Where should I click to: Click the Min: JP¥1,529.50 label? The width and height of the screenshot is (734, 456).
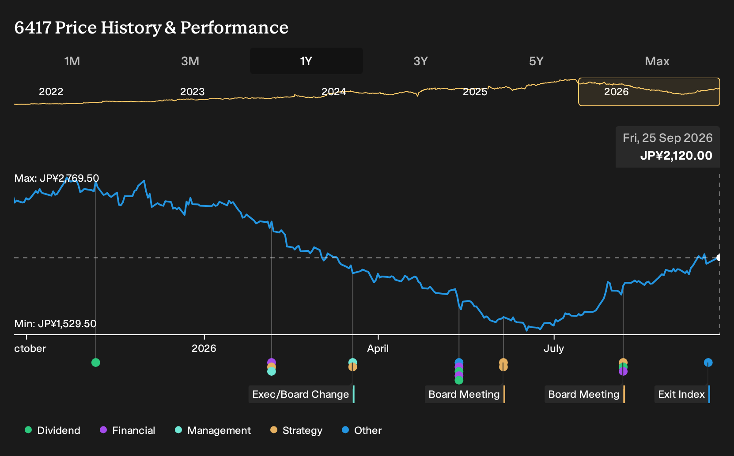55,324
